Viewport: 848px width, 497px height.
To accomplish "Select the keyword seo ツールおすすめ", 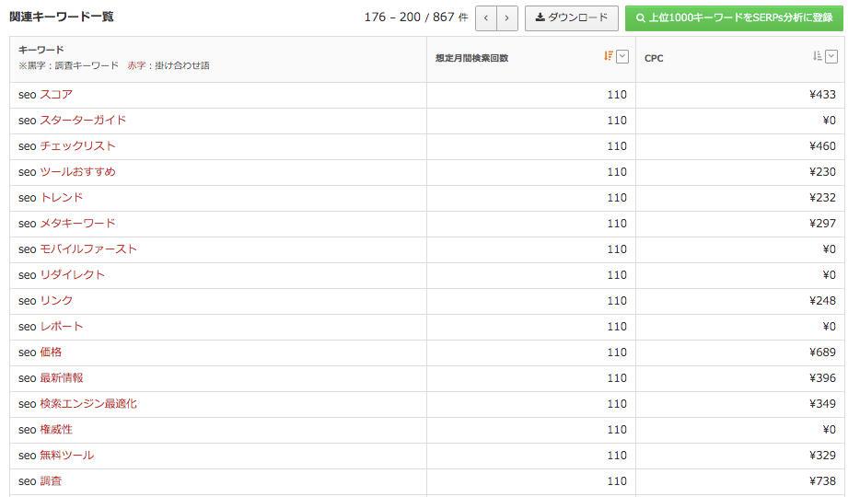I will 67,172.
